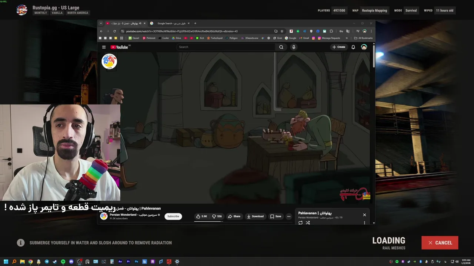This screenshot has width=474, height=266.
Task: Click the Rustopia.gg server logo
Action: coord(22,10)
